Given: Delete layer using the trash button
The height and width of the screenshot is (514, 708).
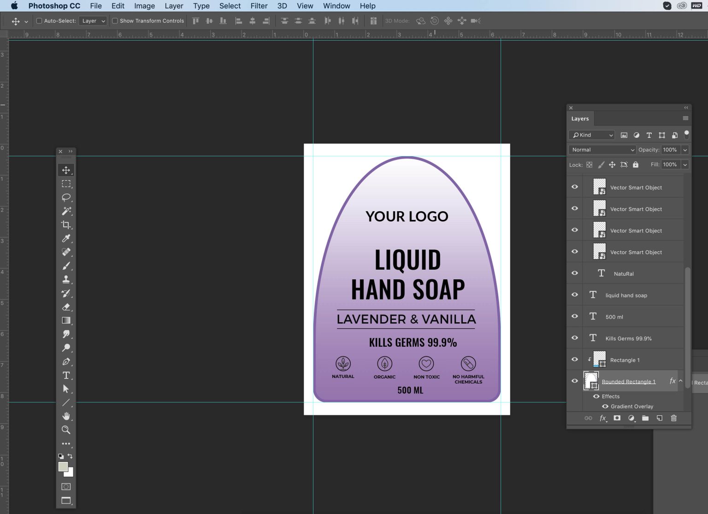Looking at the screenshot, I should tap(673, 418).
